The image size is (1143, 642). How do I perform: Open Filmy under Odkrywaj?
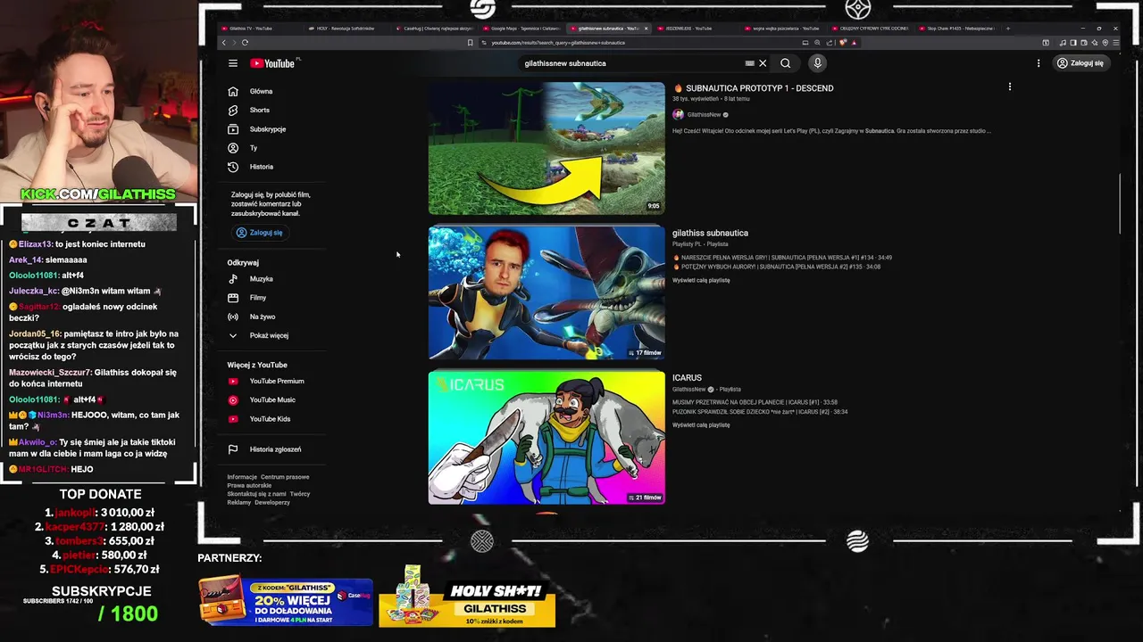(257, 298)
